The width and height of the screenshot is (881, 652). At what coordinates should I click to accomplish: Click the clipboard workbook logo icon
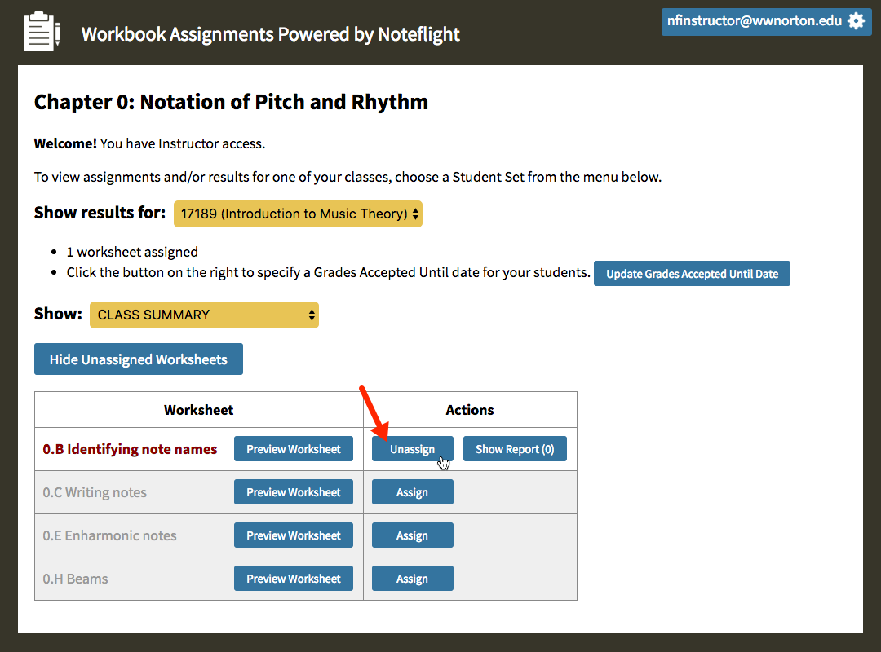(42, 31)
